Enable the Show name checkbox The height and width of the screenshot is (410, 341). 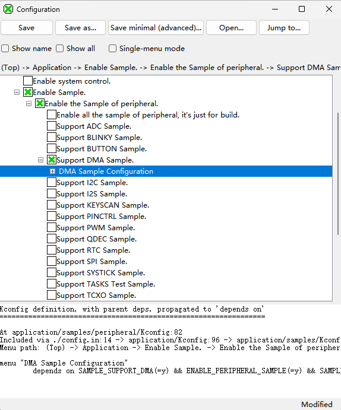(5, 49)
